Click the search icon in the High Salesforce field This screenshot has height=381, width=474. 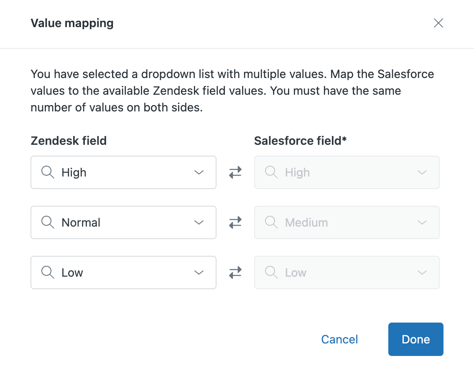tap(271, 172)
